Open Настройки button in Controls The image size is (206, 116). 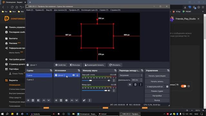coord(157,96)
